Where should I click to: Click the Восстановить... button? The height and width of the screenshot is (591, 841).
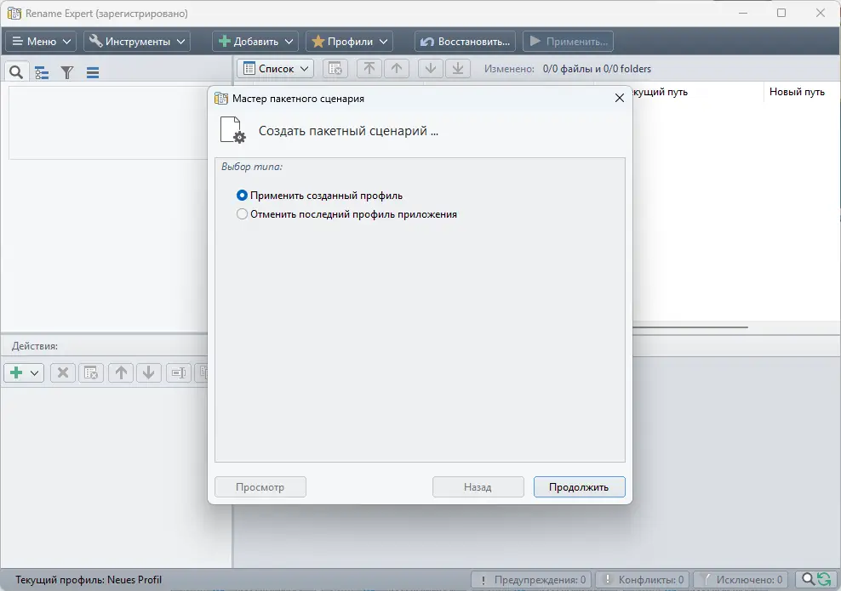point(465,42)
